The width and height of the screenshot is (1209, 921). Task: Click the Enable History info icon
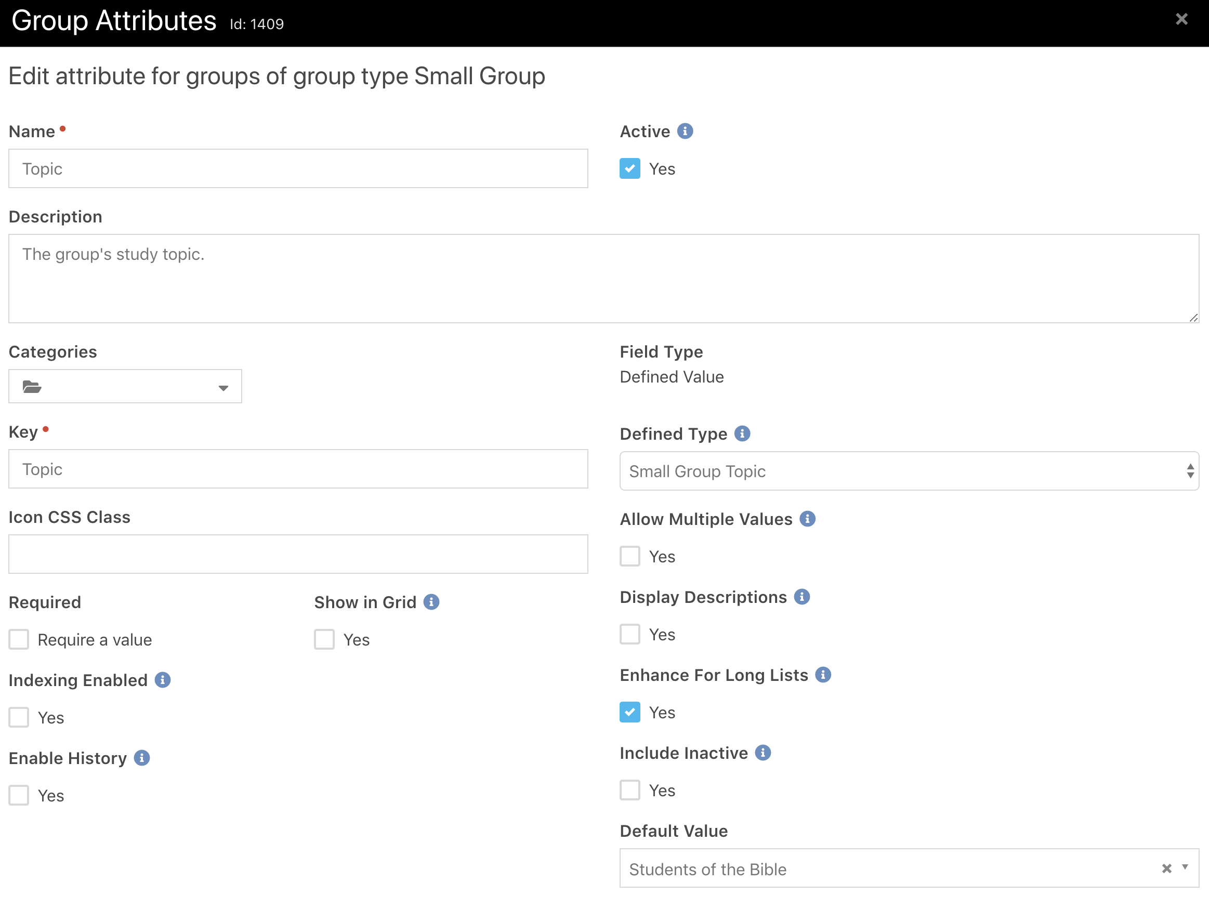(x=142, y=758)
